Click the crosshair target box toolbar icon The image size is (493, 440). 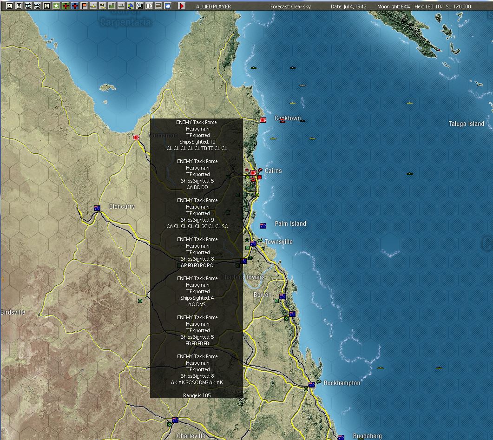(139, 6)
